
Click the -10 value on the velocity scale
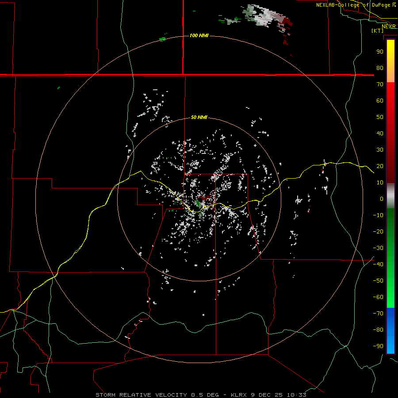(378, 215)
